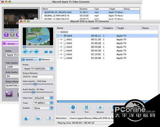The height and width of the screenshot is (127, 160).
Task: Open the Subtitle None dropdown
Action: click(43, 108)
